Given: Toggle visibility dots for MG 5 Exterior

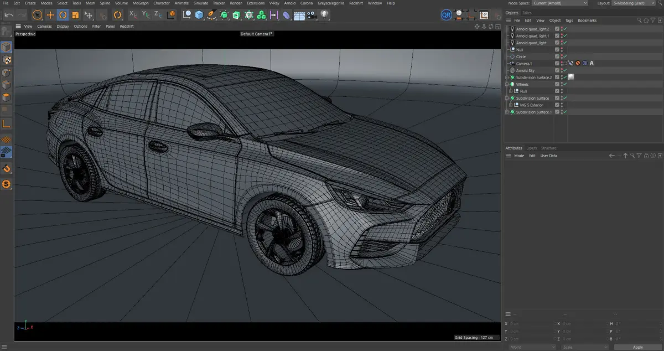Looking at the screenshot, I should pyautogui.click(x=562, y=105).
